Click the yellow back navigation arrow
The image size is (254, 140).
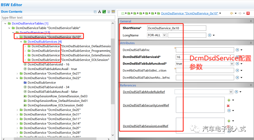[232, 13]
